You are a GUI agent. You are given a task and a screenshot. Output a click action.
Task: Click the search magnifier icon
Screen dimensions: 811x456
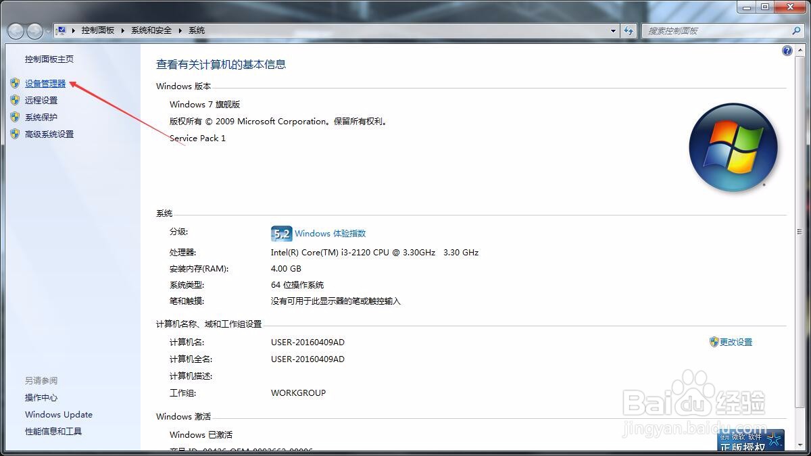click(x=796, y=30)
